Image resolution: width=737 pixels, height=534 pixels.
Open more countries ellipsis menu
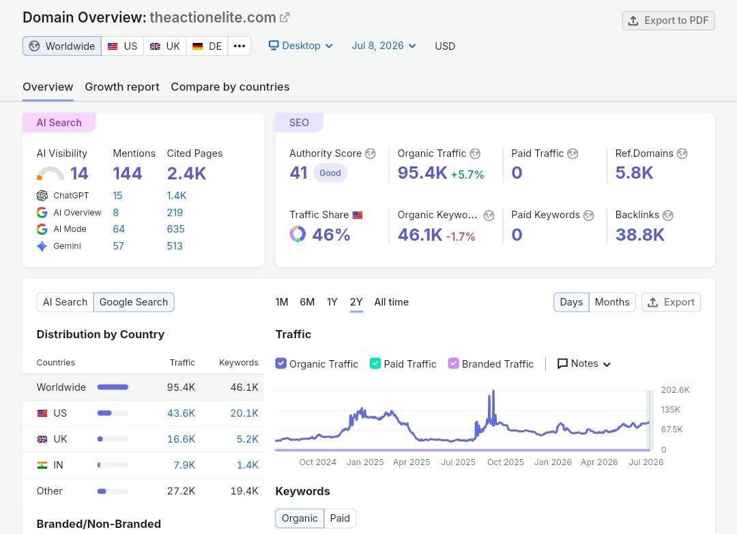pos(240,46)
